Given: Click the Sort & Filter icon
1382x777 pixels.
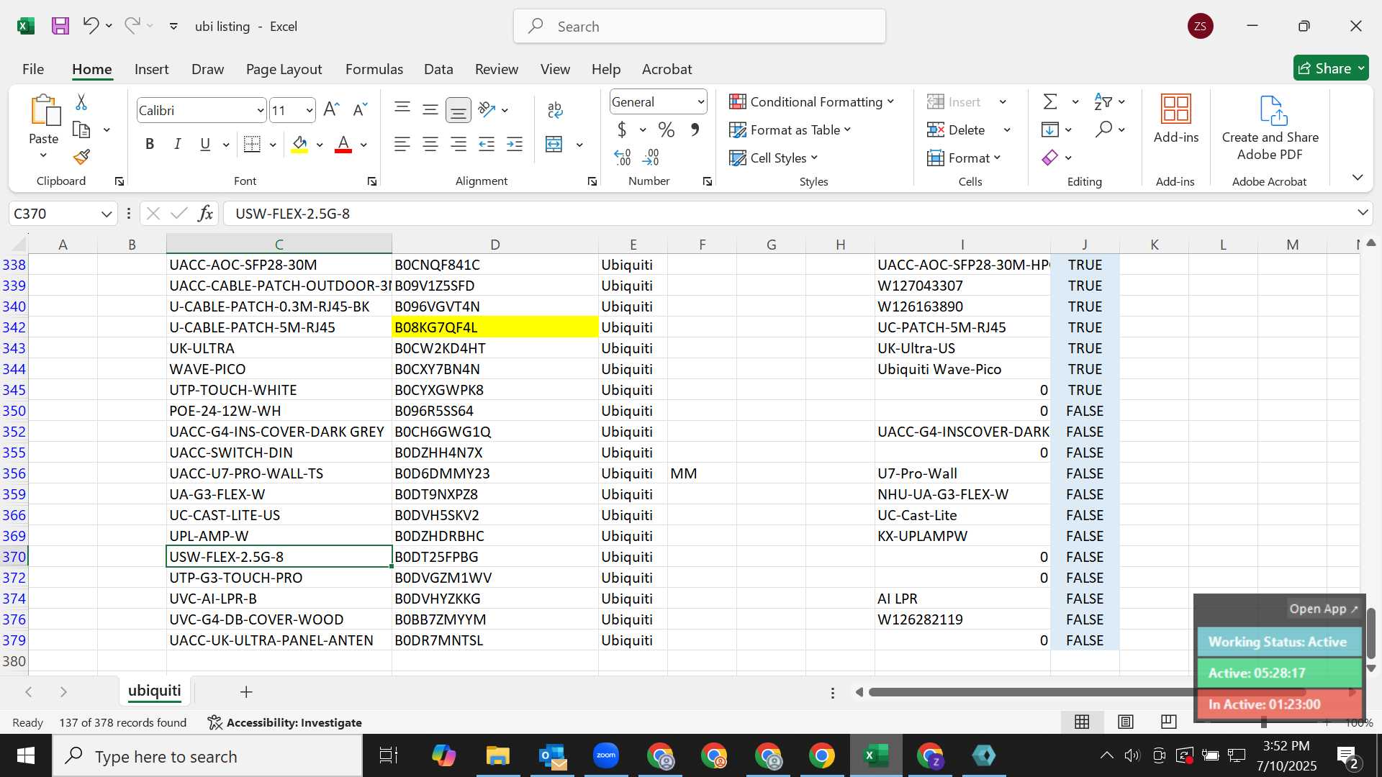Looking at the screenshot, I should (x=1103, y=102).
